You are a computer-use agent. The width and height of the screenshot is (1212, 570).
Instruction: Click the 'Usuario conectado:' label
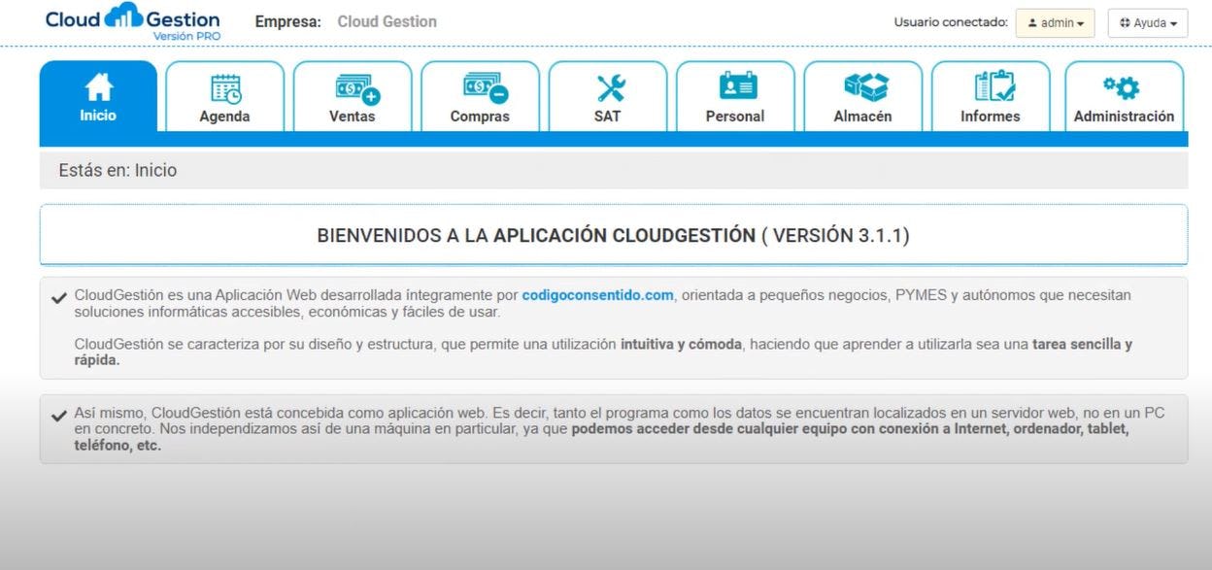(951, 22)
